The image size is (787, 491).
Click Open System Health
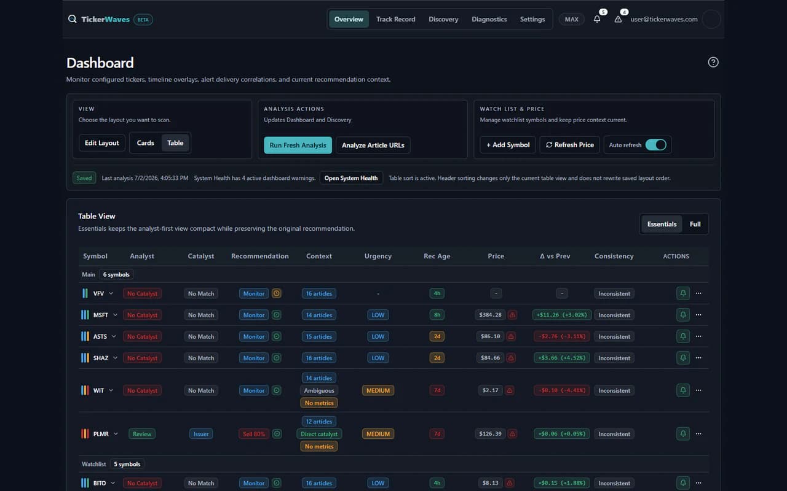[351, 178]
